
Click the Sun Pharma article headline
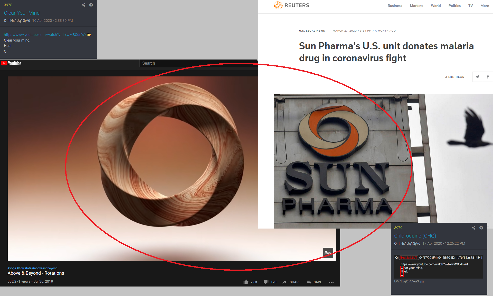(x=386, y=52)
